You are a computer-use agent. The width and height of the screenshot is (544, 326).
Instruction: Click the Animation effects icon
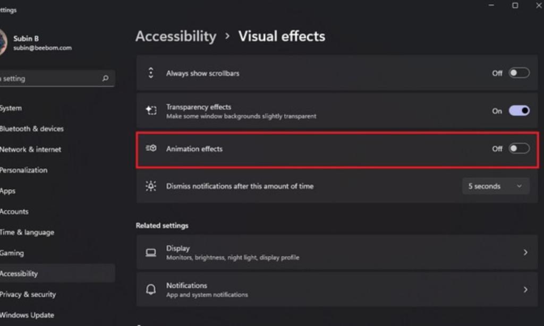point(151,149)
